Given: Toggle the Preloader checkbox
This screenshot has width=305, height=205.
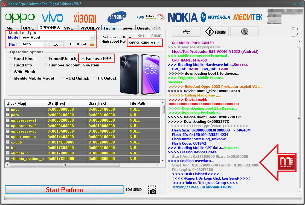Looking at the screenshot, I should pos(99,37).
